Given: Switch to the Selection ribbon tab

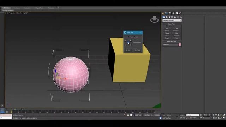Looking at the screenshot, I should pos(28,8).
